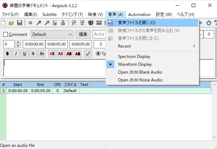Click the left margin field
The height and width of the screenshot is (149, 217).
click(100, 44)
